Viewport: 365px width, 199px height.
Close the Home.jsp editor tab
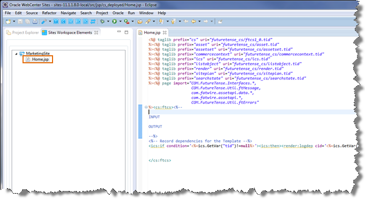tap(165, 33)
